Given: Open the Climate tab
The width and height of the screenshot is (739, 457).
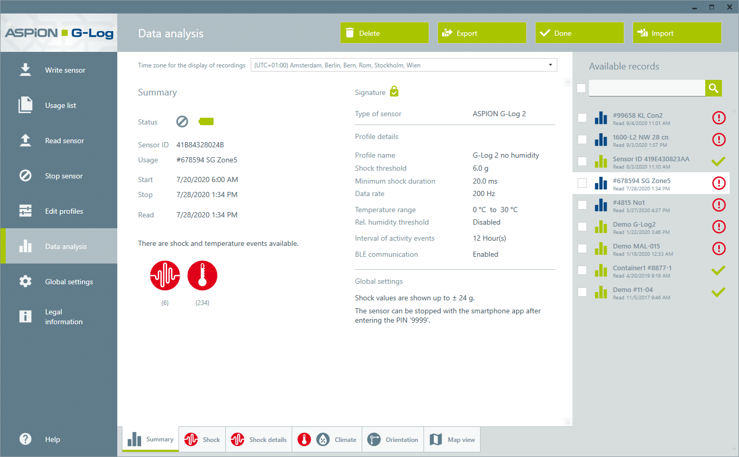Looking at the screenshot, I should click(x=327, y=439).
